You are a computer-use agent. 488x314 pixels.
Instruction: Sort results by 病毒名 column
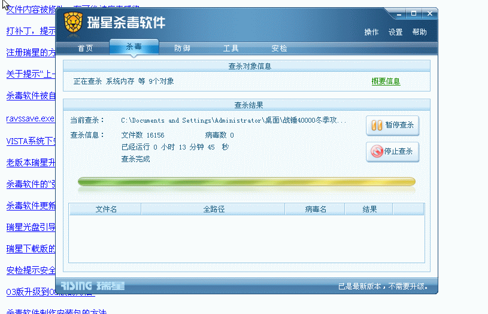(315, 209)
